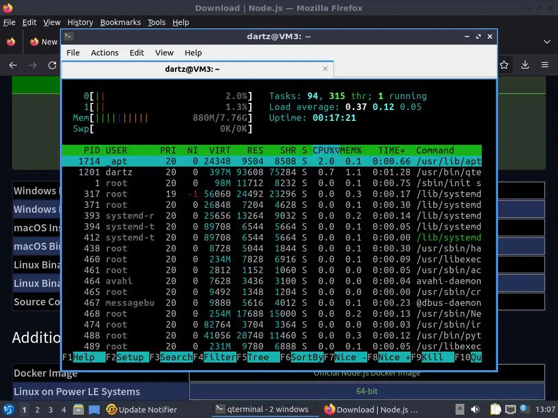Open the qterminal File menu
The height and width of the screenshot is (418, 558).
73,53
